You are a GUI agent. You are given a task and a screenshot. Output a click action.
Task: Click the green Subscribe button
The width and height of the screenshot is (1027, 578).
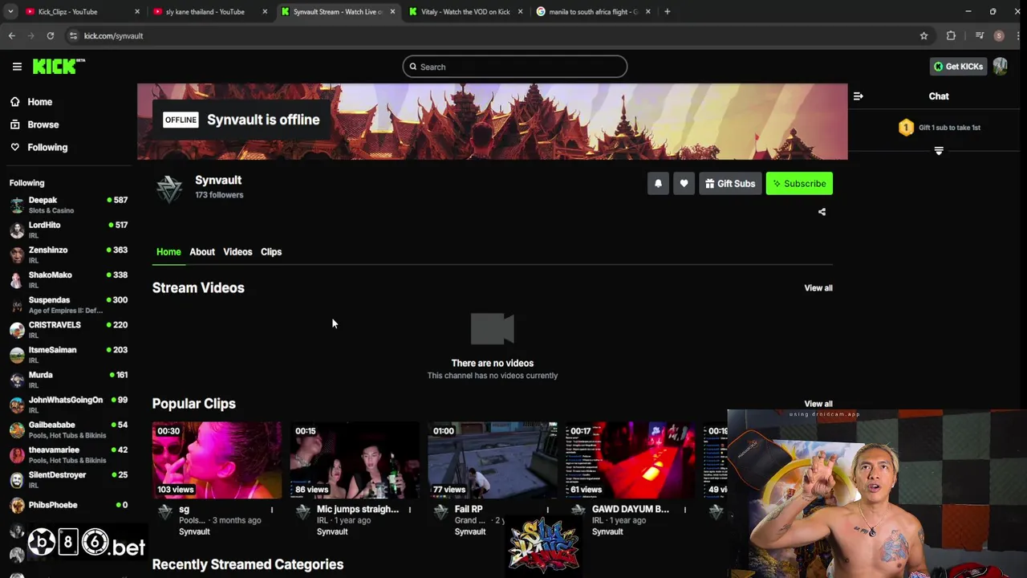(x=799, y=184)
